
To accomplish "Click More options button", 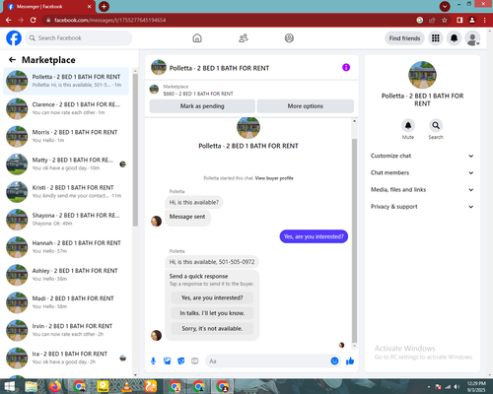I will (306, 106).
